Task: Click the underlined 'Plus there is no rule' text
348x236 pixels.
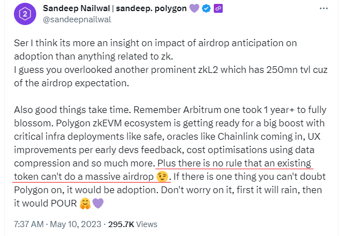Action: (x=234, y=164)
